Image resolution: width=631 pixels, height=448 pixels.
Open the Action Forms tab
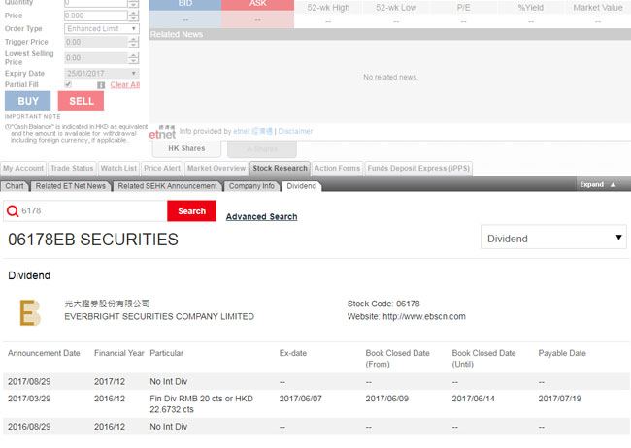click(337, 168)
